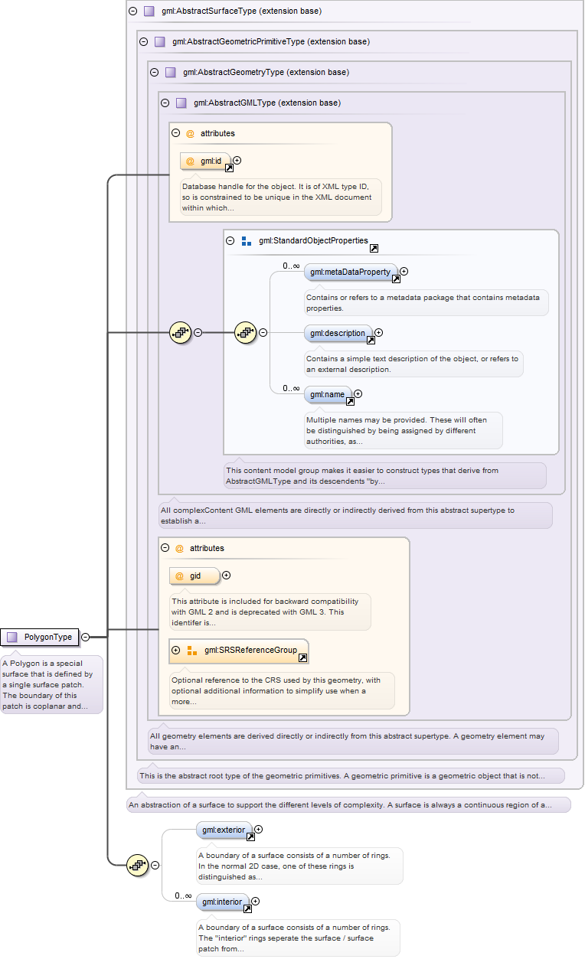Click the @ icon in gml:id box

(x=190, y=161)
